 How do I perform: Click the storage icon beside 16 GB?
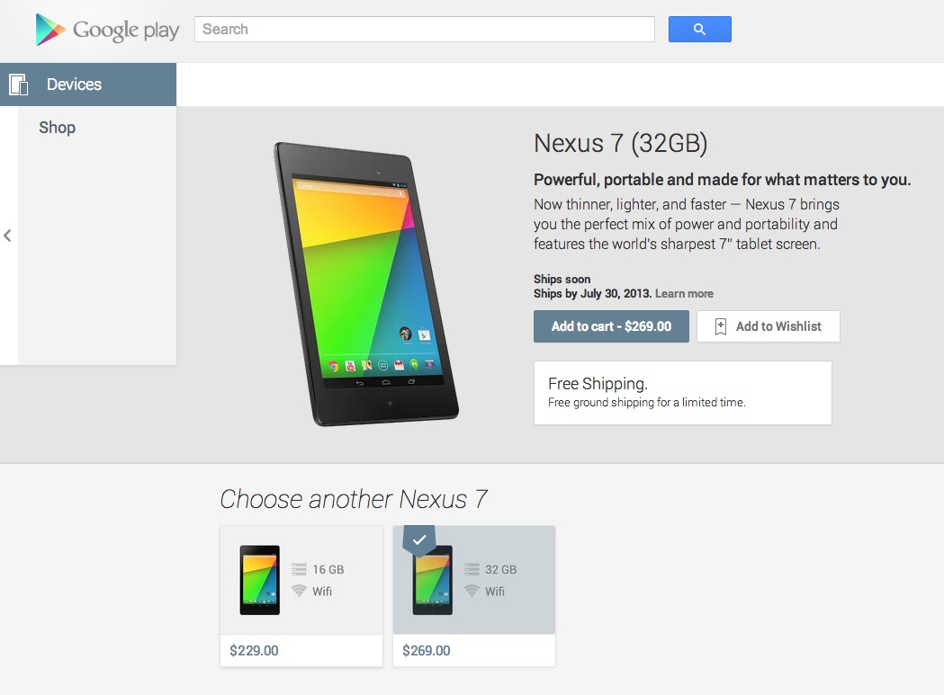click(299, 569)
